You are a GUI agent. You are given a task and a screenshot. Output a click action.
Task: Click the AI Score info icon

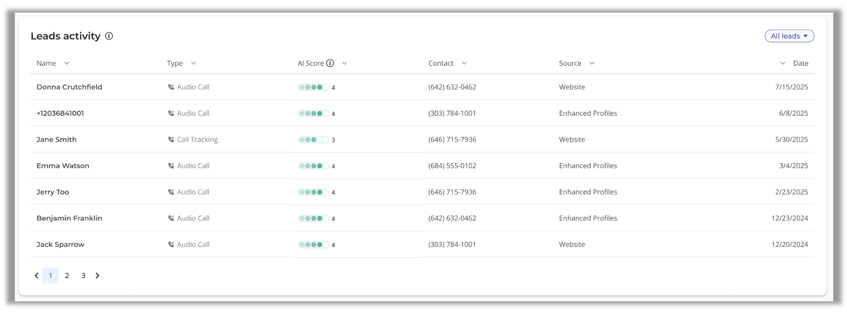pyautogui.click(x=330, y=64)
